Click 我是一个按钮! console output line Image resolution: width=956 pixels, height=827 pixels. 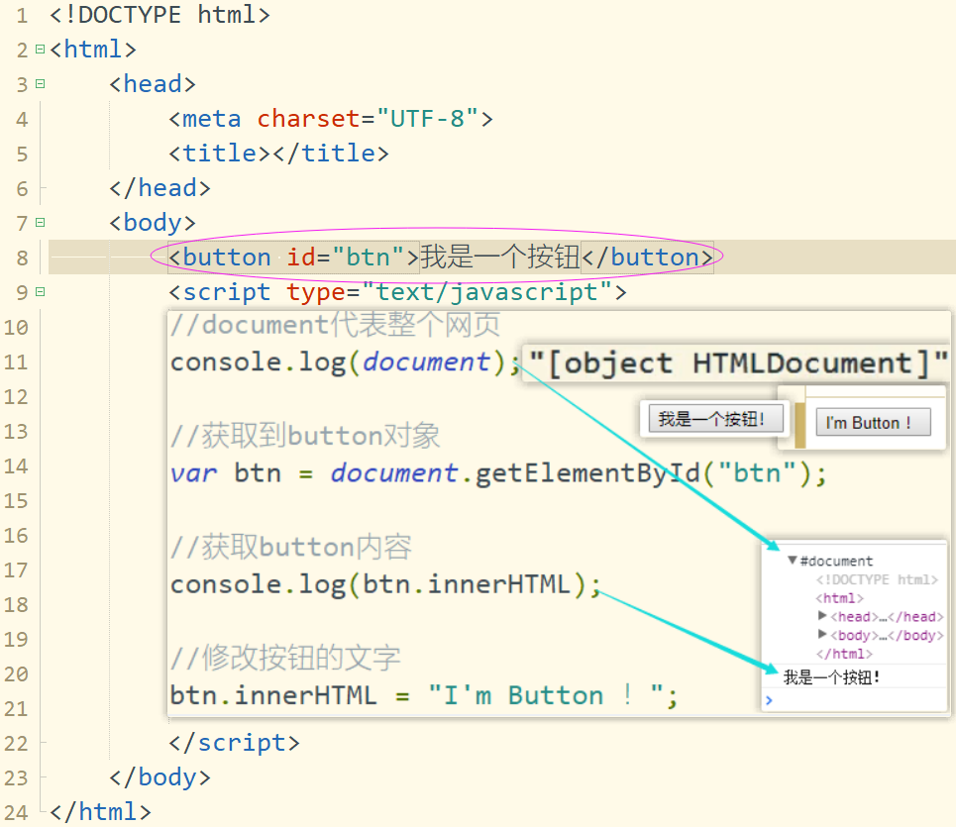[x=831, y=677]
